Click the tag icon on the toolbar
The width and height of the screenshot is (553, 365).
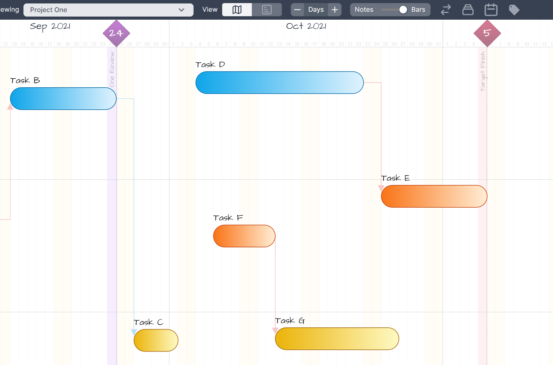coord(514,10)
